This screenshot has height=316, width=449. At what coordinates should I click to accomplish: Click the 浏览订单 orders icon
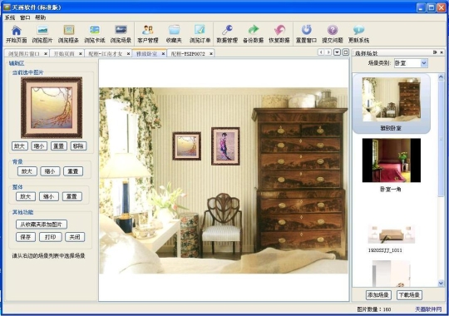(200, 34)
